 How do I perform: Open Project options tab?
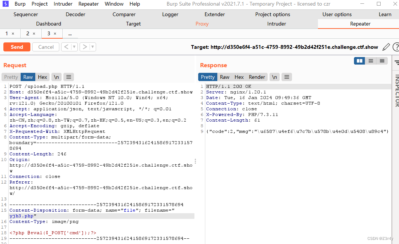click(273, 14)
